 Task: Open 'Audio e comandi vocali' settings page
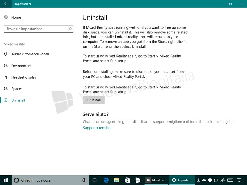(x=30, y=54)
